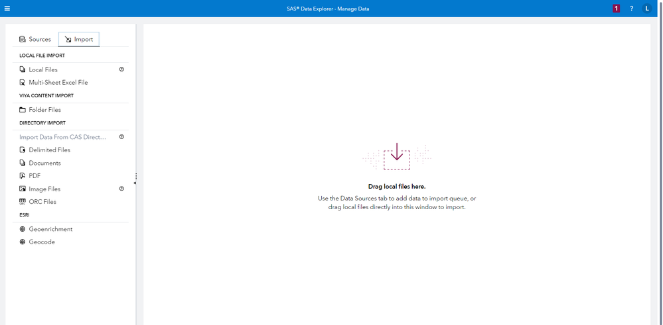Show help for Image Files
Viewport: 663px width, 325px height.
pos(121,189)
